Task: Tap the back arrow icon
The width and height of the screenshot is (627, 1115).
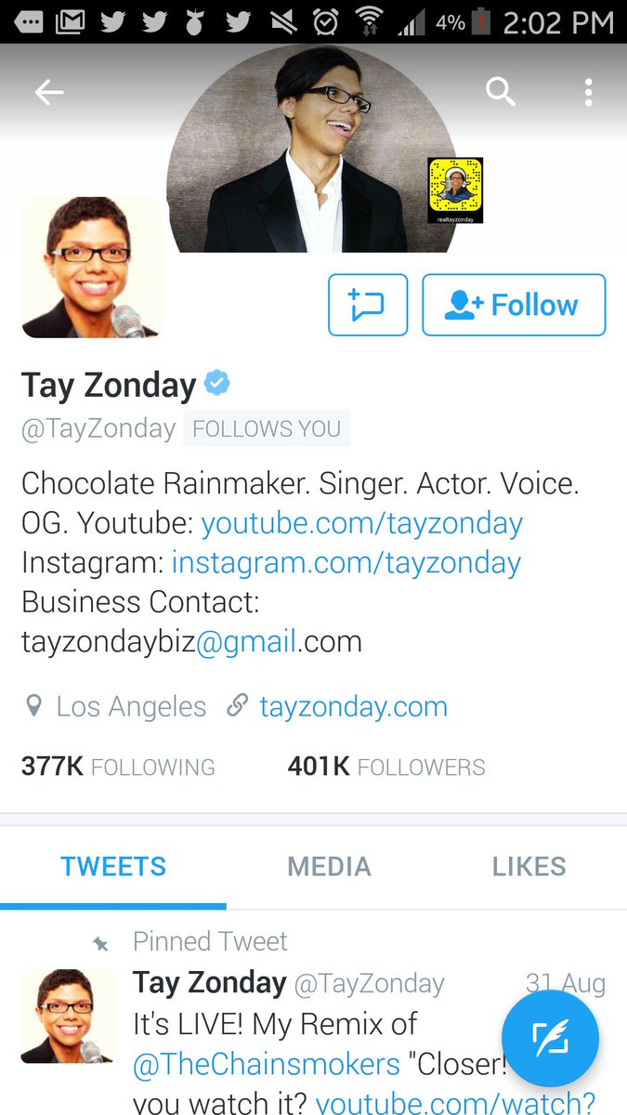Action: (x=49, y=91)
